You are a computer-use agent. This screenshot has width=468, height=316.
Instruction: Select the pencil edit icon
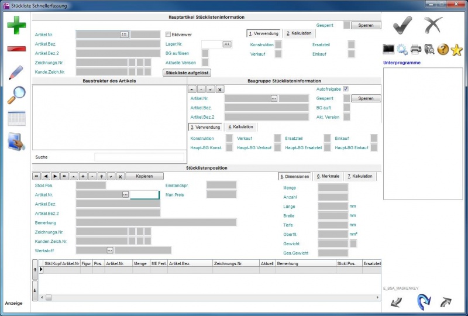click(x=16, y=73)
